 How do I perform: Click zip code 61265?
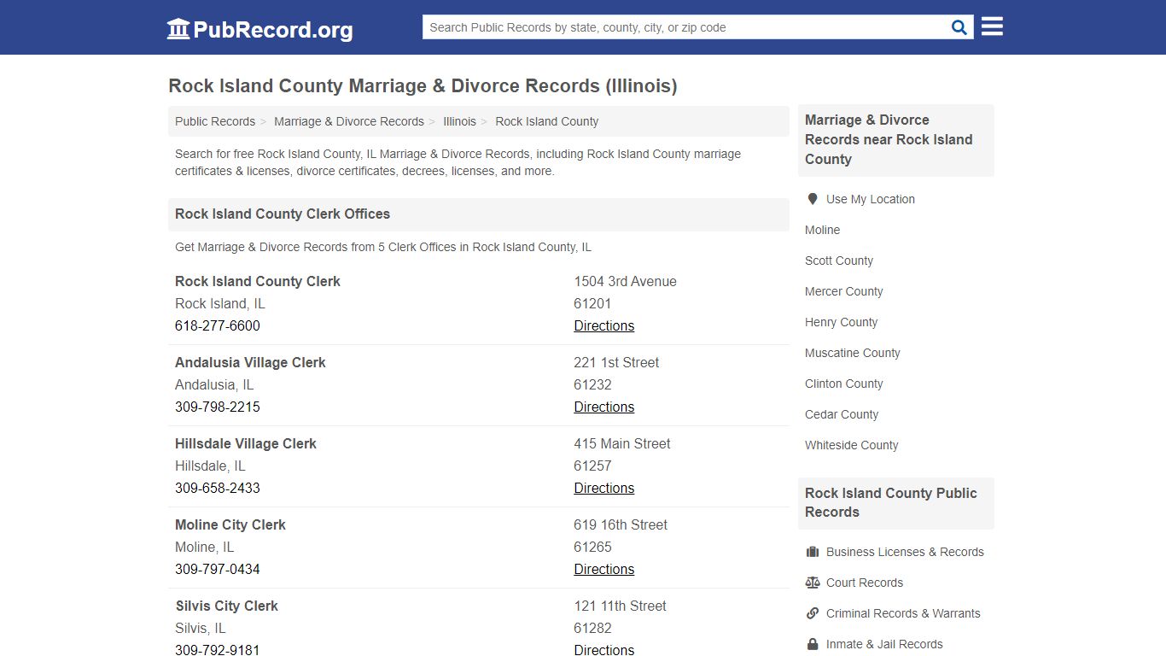coord(592,547)
